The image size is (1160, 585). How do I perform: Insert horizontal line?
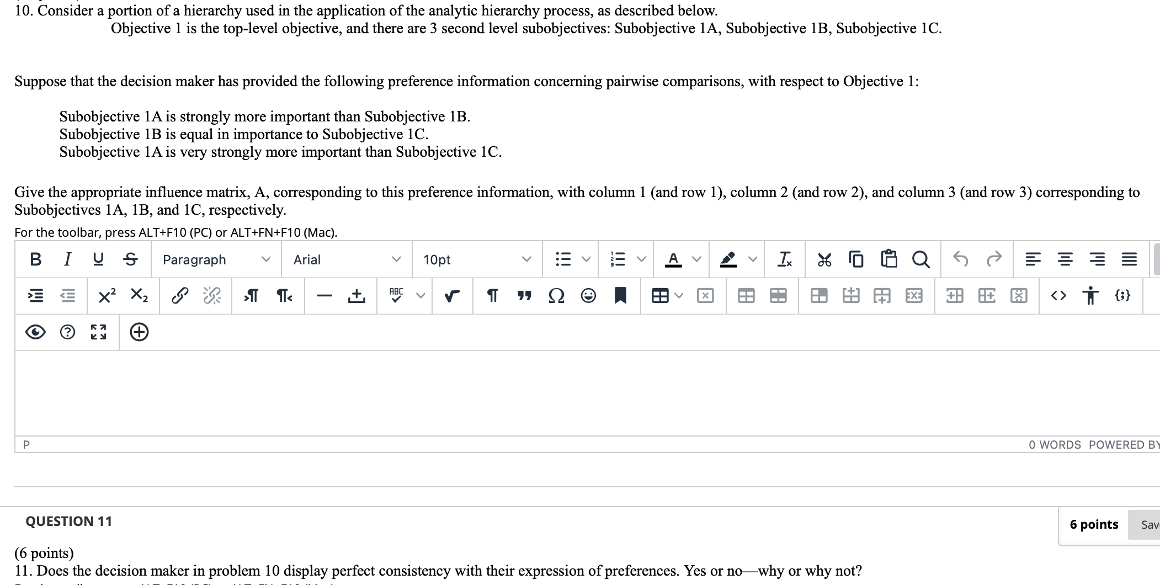click(x=324, y=296)
